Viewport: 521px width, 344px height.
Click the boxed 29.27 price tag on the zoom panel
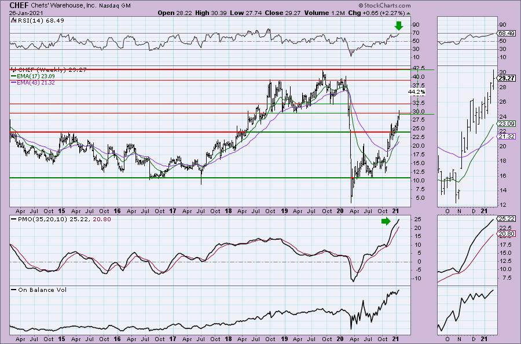coord(507,78)
